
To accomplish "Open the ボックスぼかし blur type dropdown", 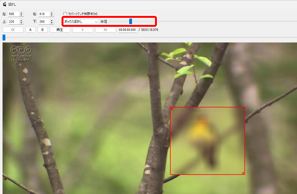I will tap(81, 22).
